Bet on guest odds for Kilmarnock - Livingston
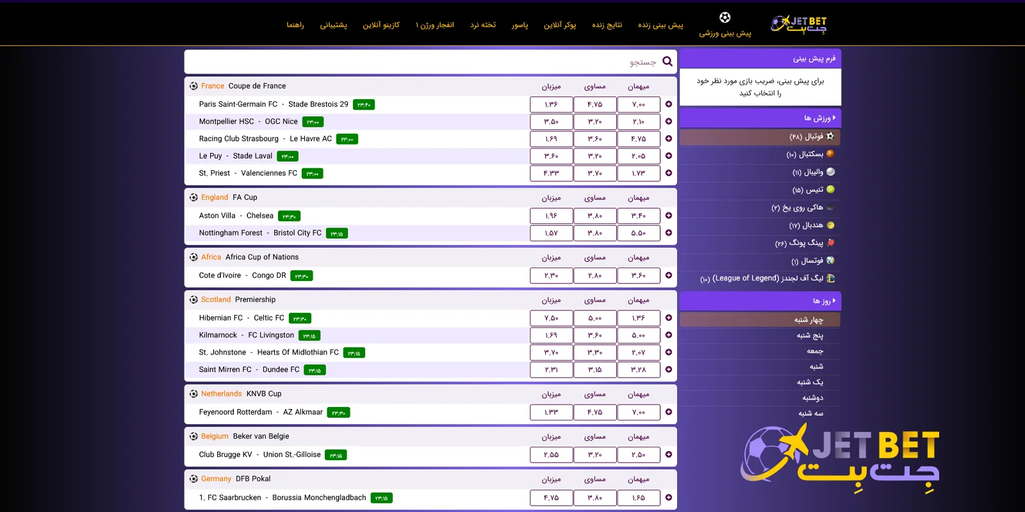Viewport: 1025px width, 512px height. (x=639, y=335)
